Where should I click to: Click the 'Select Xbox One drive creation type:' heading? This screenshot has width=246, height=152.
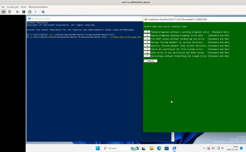[x=166, y=26]
